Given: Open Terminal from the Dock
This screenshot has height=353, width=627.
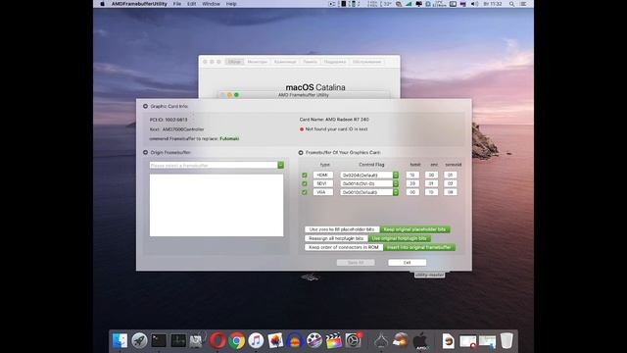Looking at the screenshot, I should pos(159,340).
